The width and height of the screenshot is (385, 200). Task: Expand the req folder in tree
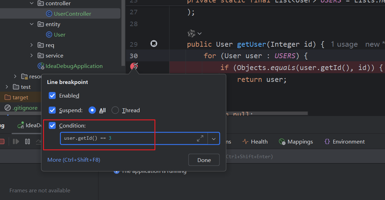[x=32, y=45]
